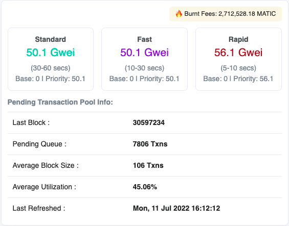Image resolution: width=289 pixels, height=226 pixels.
Task: Click the (10-30 secs) estimate text
Action: click(x=144, y=68)
